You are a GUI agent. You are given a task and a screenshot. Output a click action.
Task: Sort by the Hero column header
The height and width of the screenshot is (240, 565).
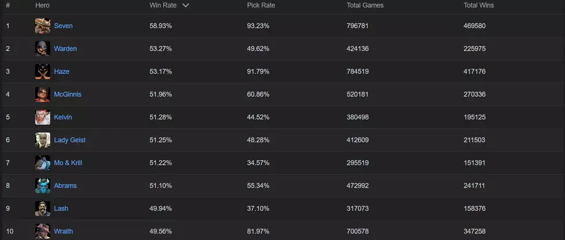coord(42,5)
